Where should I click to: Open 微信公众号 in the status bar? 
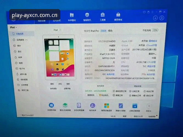138,116
